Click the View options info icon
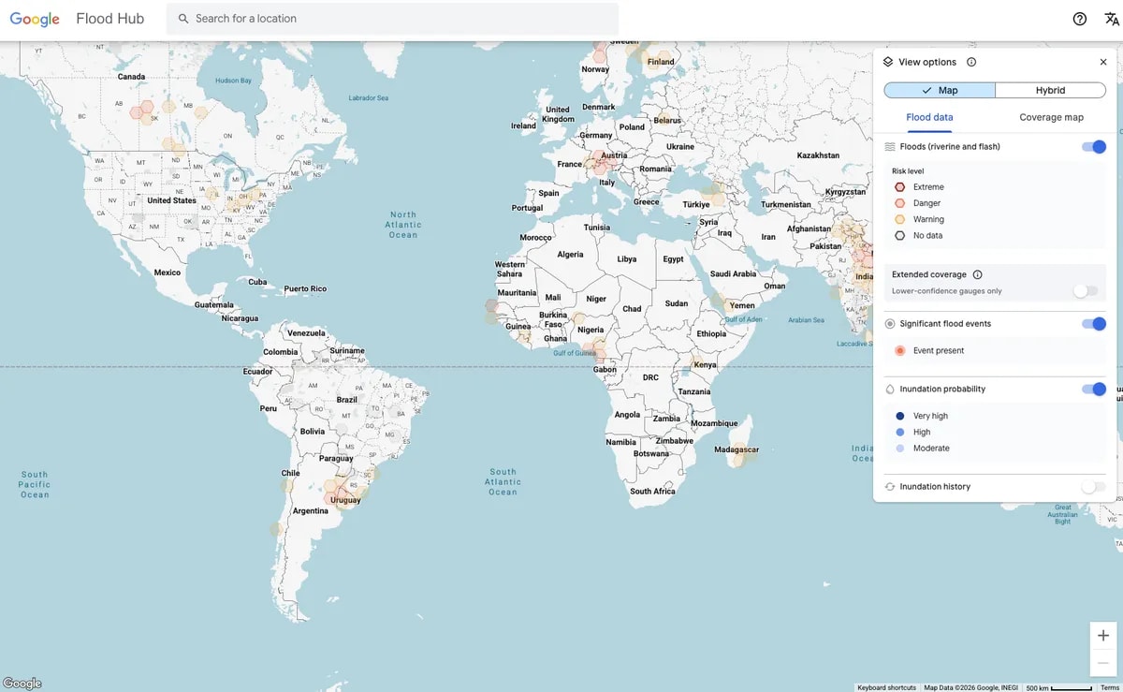 (x=971, y=62)
